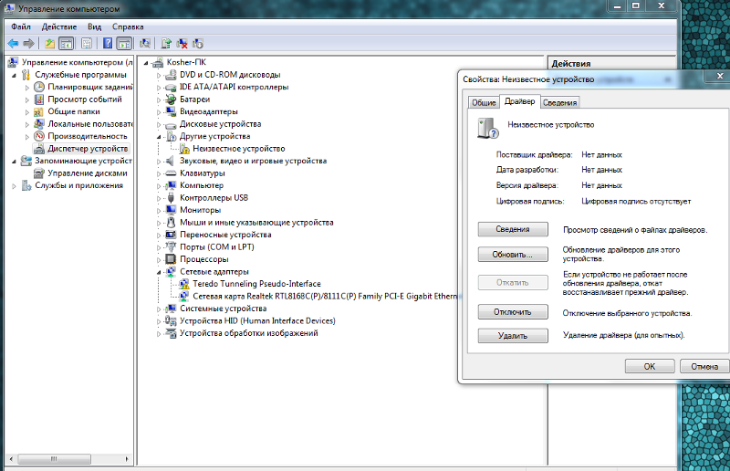Click the blue Back arrow in toolbar
Viewport: 730px width, 471px height.
[x=13, y=44]
